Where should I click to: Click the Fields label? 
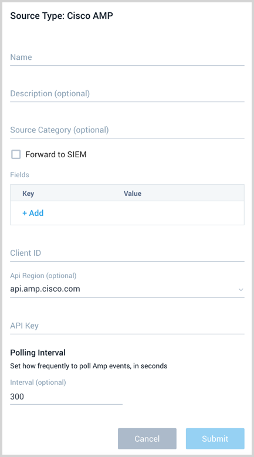click(x=19, y=175)
